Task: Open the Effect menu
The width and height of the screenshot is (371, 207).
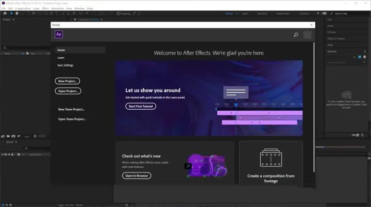Action: point(45,8)
